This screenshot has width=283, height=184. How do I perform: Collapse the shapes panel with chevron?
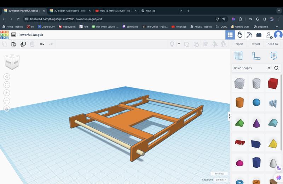pos(230,116)
